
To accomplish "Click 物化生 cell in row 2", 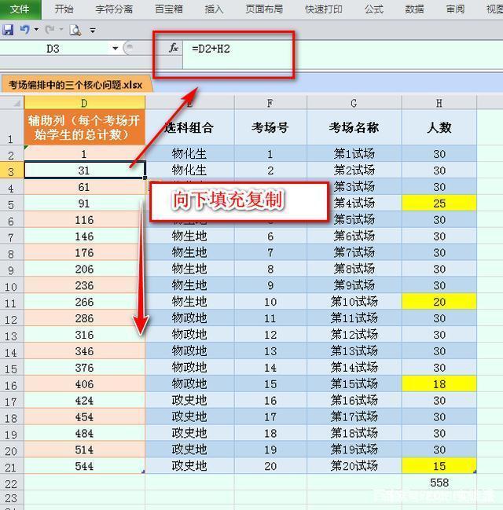I will [x=189, y=153].
